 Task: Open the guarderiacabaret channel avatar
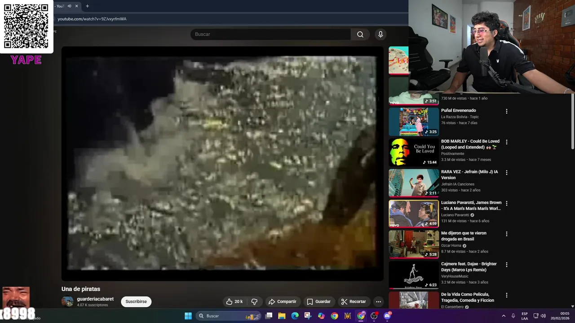point(67,301)
